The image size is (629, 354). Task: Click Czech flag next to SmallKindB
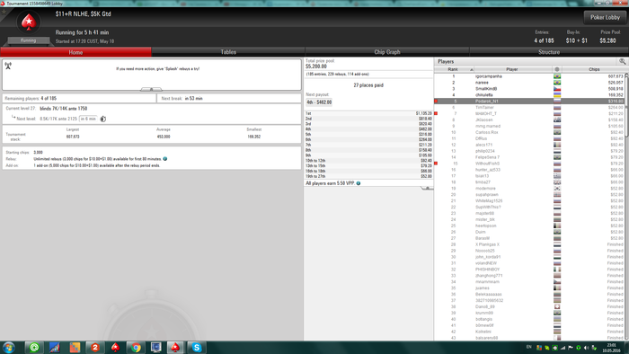pos(557,89)
